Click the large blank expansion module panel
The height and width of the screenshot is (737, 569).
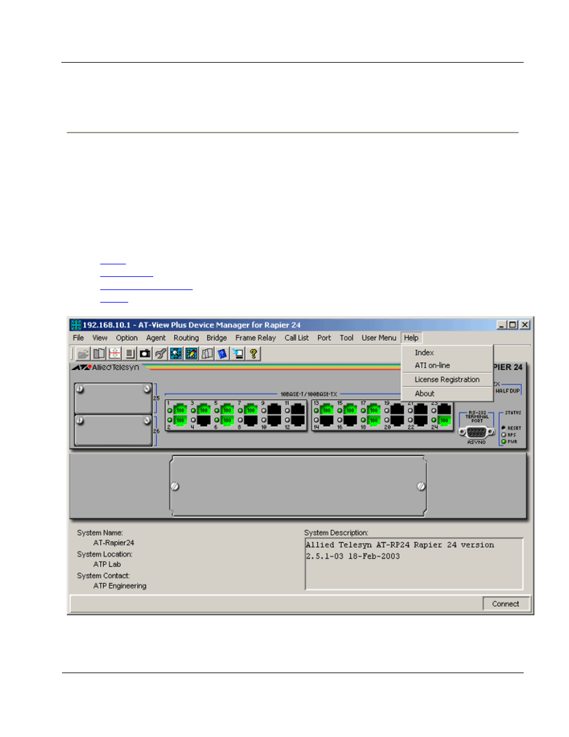click(x=298, y=486)
